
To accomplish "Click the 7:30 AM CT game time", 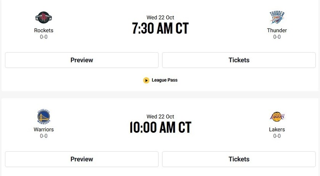I will pyautogui.click(x=160, y=29).
